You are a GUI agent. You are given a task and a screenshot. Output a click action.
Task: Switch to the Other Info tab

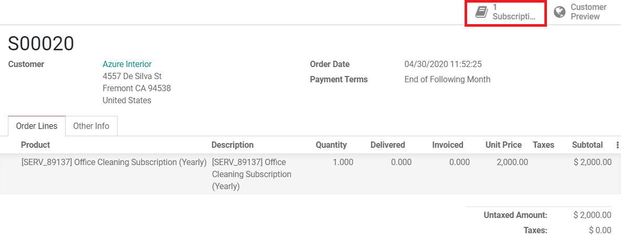[91, 126]
